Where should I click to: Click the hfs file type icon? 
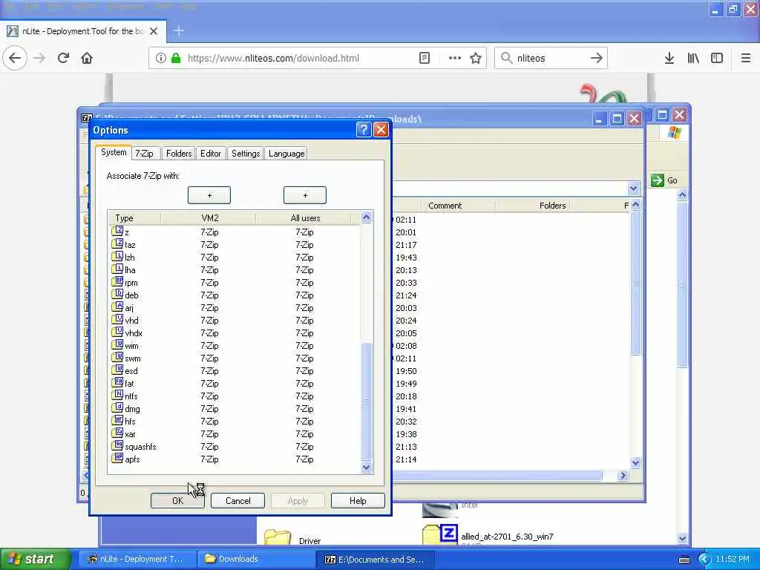tap(117, 420)
